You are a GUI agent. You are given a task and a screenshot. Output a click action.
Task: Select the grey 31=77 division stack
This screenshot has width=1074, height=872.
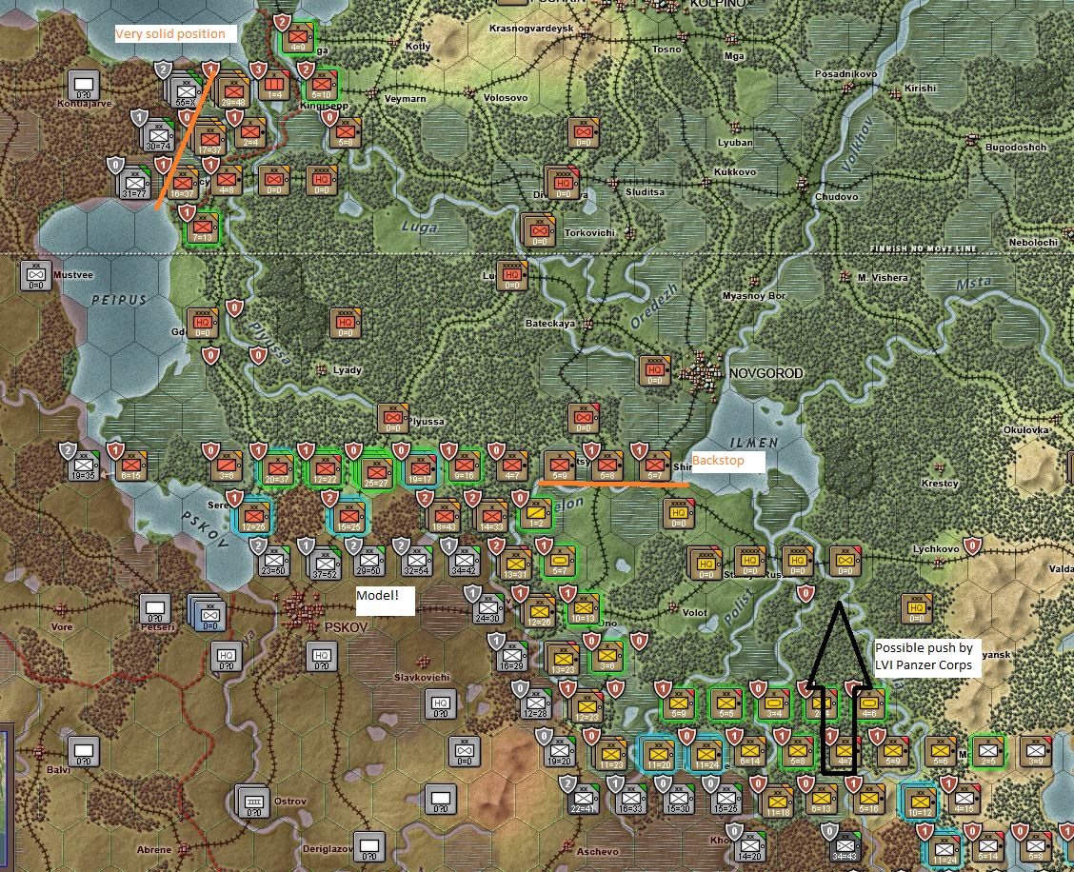click(x=133, y=184)
